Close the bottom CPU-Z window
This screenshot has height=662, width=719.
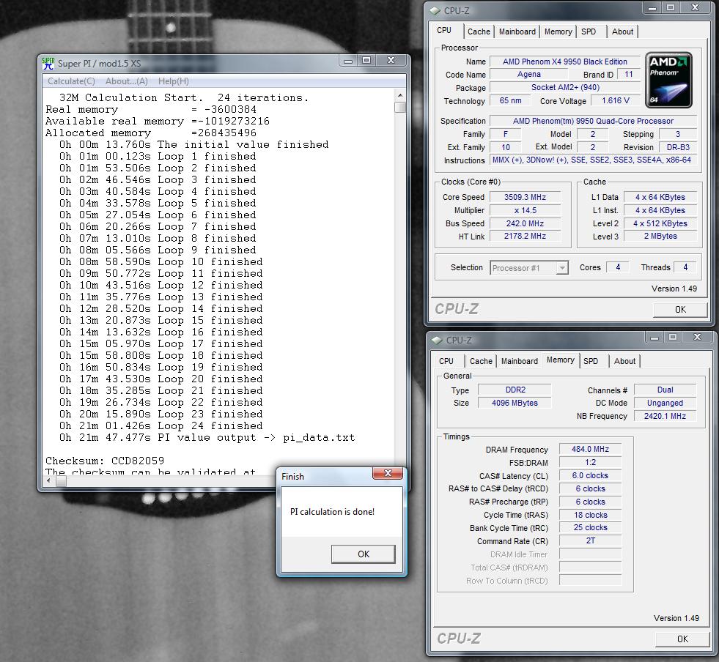click(697, 337)
